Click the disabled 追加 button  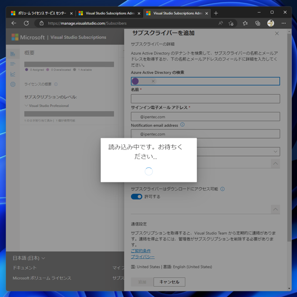[142, 282]
